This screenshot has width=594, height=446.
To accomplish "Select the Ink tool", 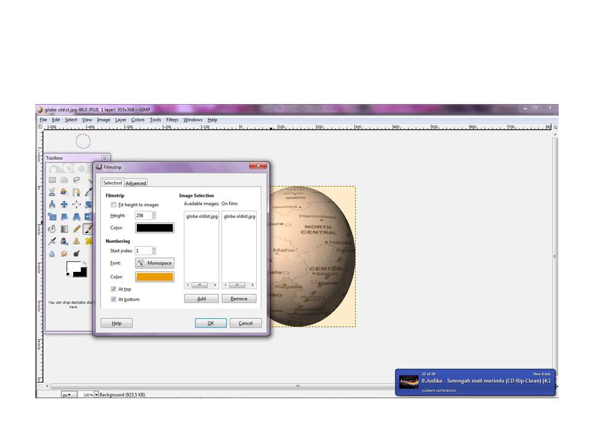I will click(x=64, y=241).
